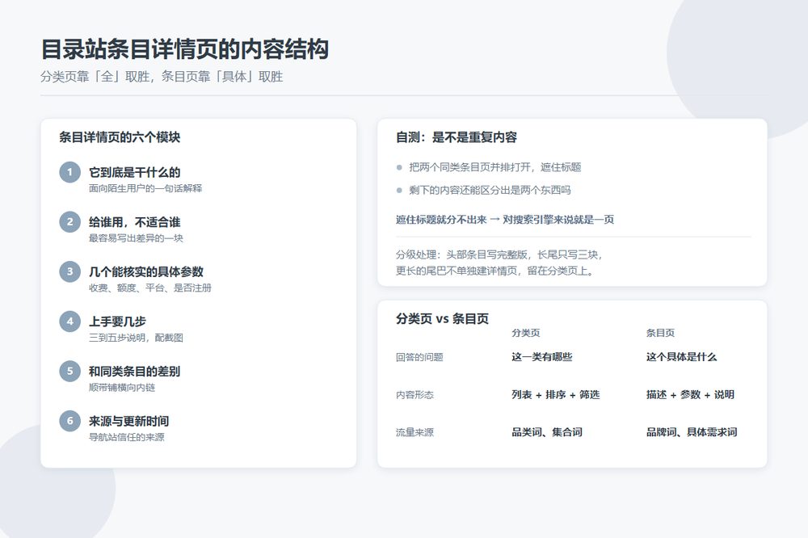808x538 pixels.
Task: Click card heading 条目详情页的六个模块
Action: pos(120,137)
